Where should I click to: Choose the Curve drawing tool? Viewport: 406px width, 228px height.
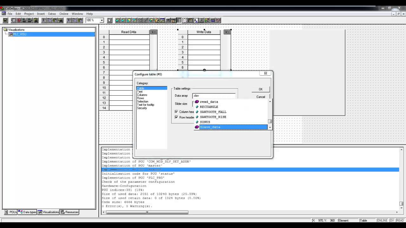[146, 20]
